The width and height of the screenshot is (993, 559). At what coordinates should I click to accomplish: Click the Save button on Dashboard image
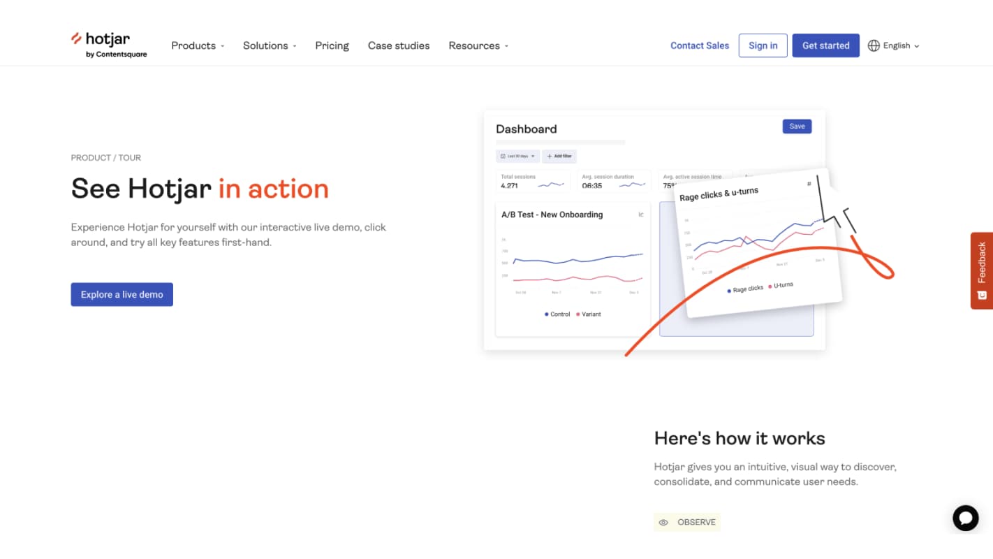(x=797, y=126)
